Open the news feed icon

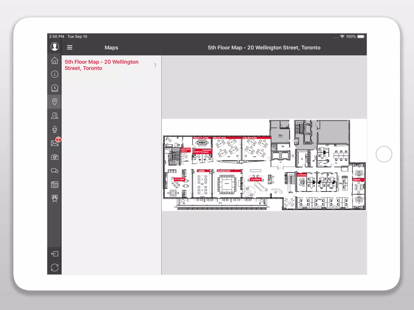(55, 184)
